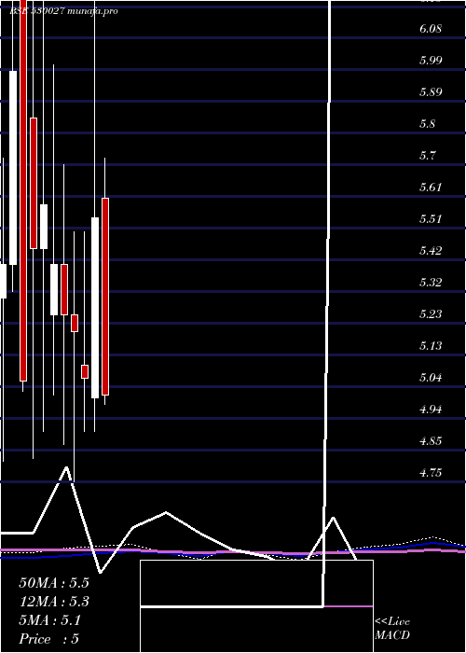Click the 5.89 price axis label

click(430, 92)
